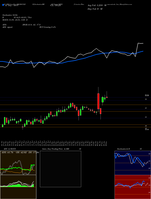Click the empty intraday trading price chart box

pyautogui.click(x=60, y=169)
